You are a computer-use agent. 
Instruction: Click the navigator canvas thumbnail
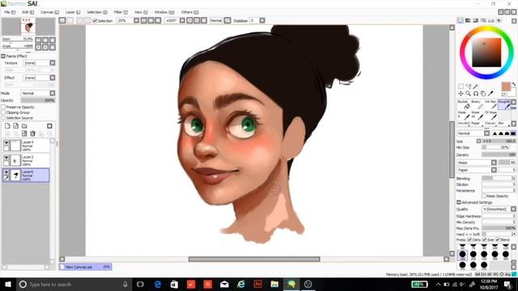pyautogui.click(x=28, y=27)
